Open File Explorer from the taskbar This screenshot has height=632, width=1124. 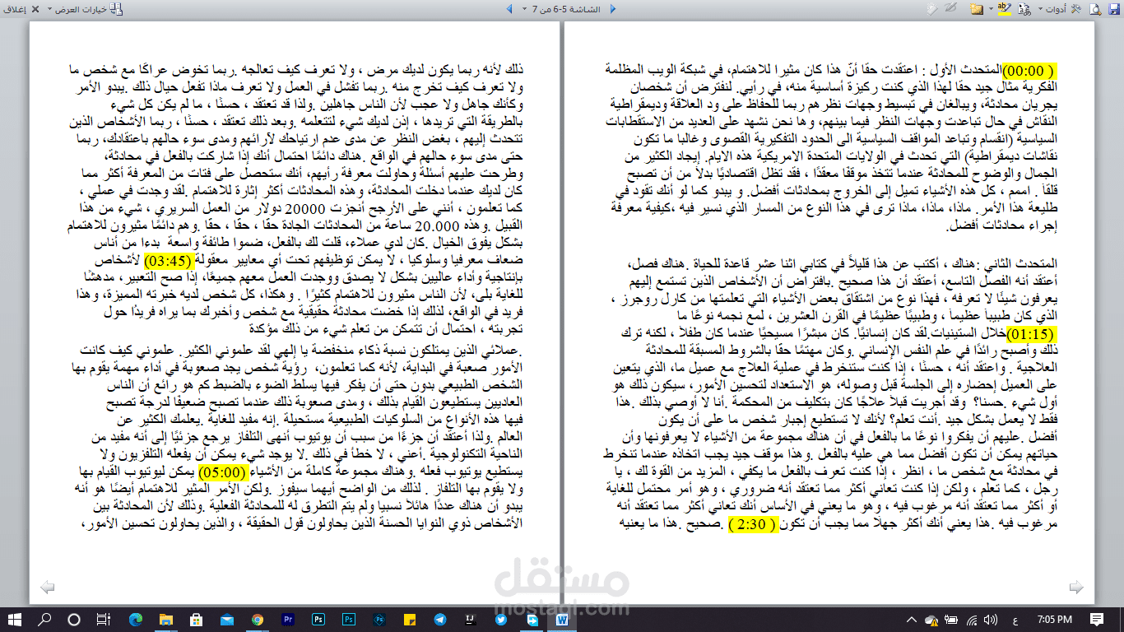[165, 620]
